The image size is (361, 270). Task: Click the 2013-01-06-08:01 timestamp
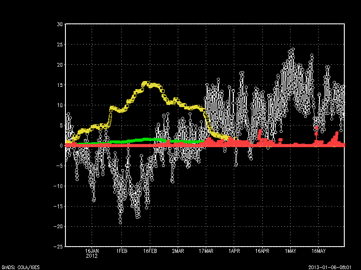click(330, 267)
